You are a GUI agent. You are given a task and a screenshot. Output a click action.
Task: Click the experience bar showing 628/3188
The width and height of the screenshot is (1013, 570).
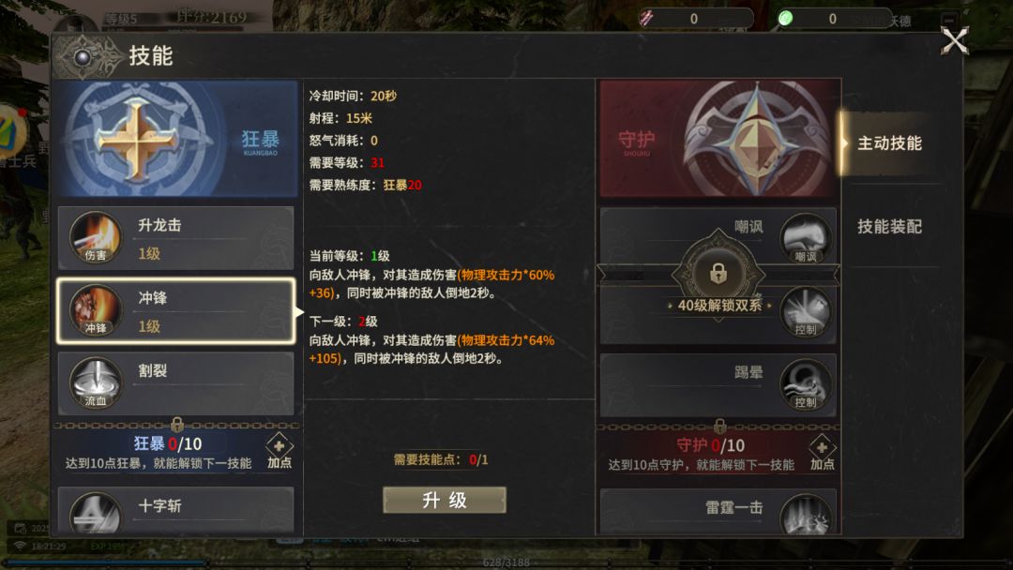(506, 562)
